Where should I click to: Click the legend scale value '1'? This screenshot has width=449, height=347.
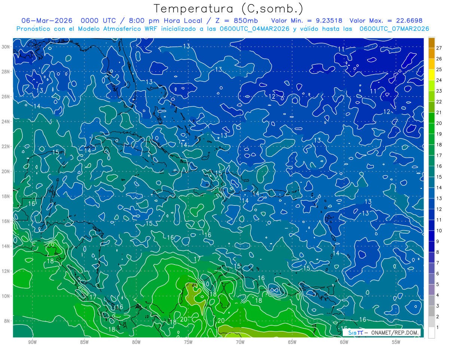tap(438, 328)
